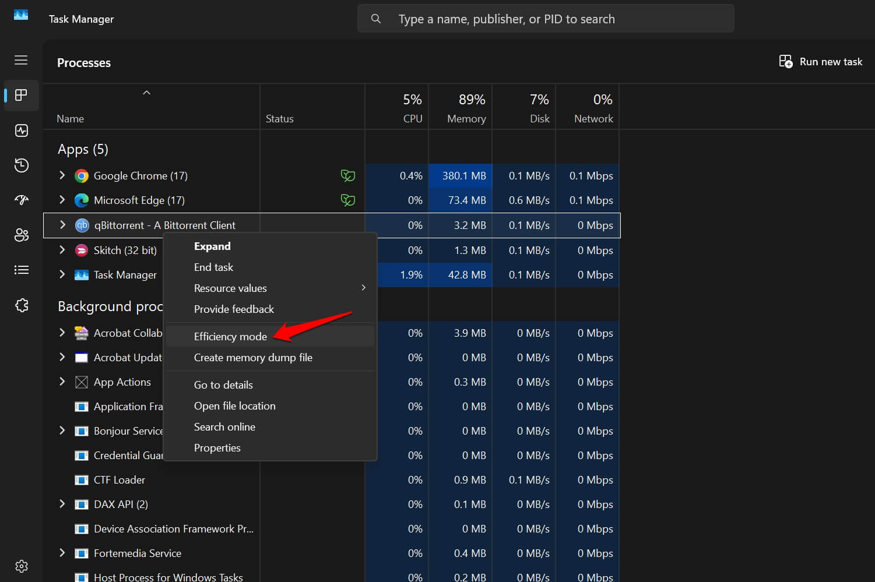Select the Processes sidebar icon

[22, 95]
